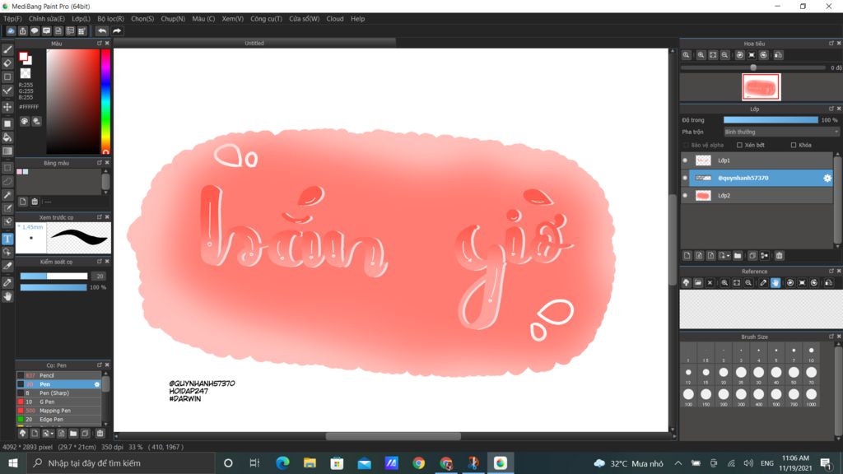
Task: Select the Brush tool in left toolbar
Action: [7, 49]
